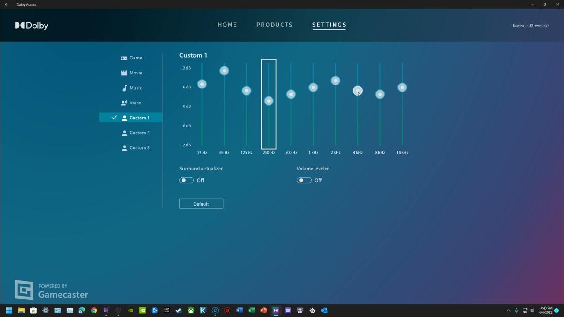Click the 'Expires in 13 month(s)' text
The width and height of the screenshot is (564, 317).
[531, 26]
